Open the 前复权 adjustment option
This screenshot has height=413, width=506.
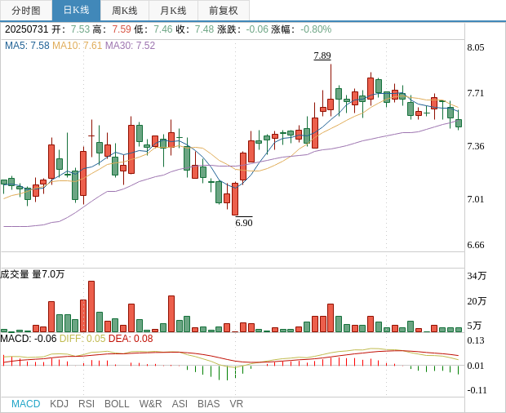(223, 11)
